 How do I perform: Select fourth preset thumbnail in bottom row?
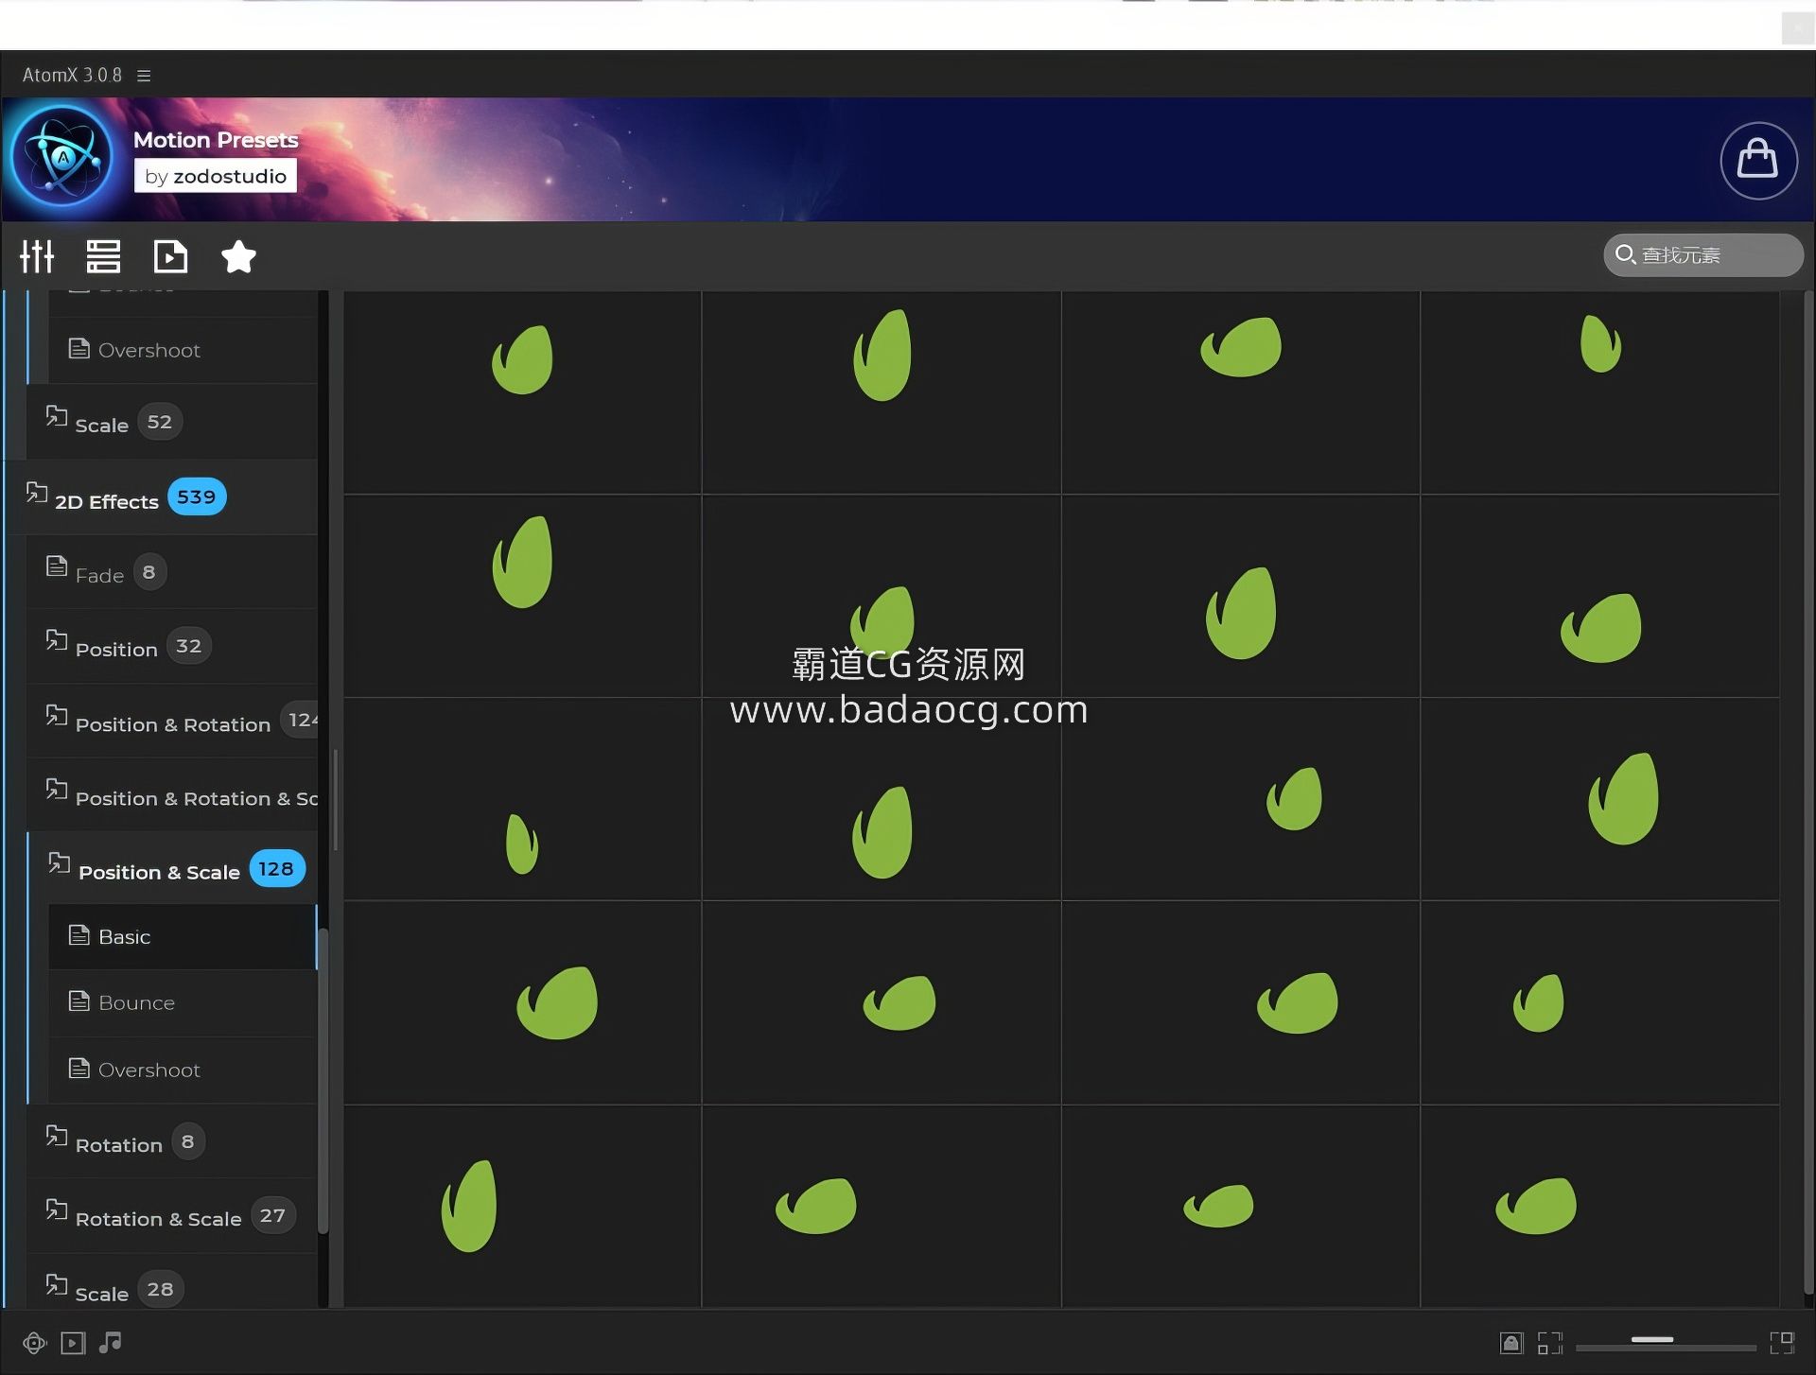click(1600, 1207)
